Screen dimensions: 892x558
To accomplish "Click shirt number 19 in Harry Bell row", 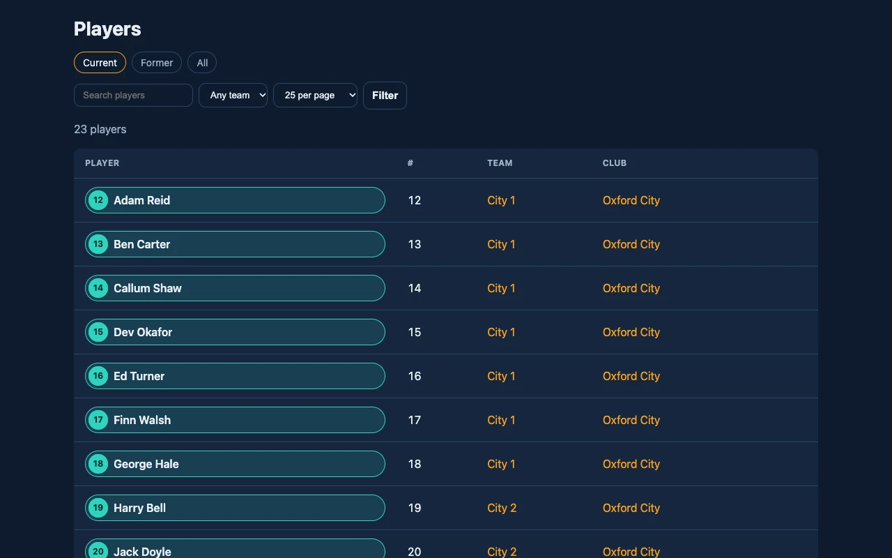I will coord(415,508).
